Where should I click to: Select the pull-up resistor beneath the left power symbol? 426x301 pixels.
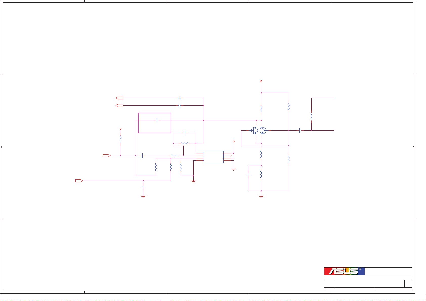(121, 140)
